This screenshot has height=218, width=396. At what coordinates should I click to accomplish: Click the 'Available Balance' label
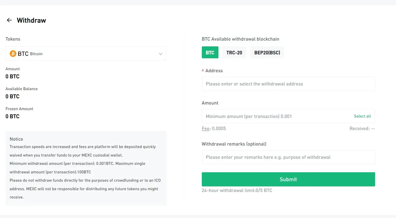tap(22, 89)
